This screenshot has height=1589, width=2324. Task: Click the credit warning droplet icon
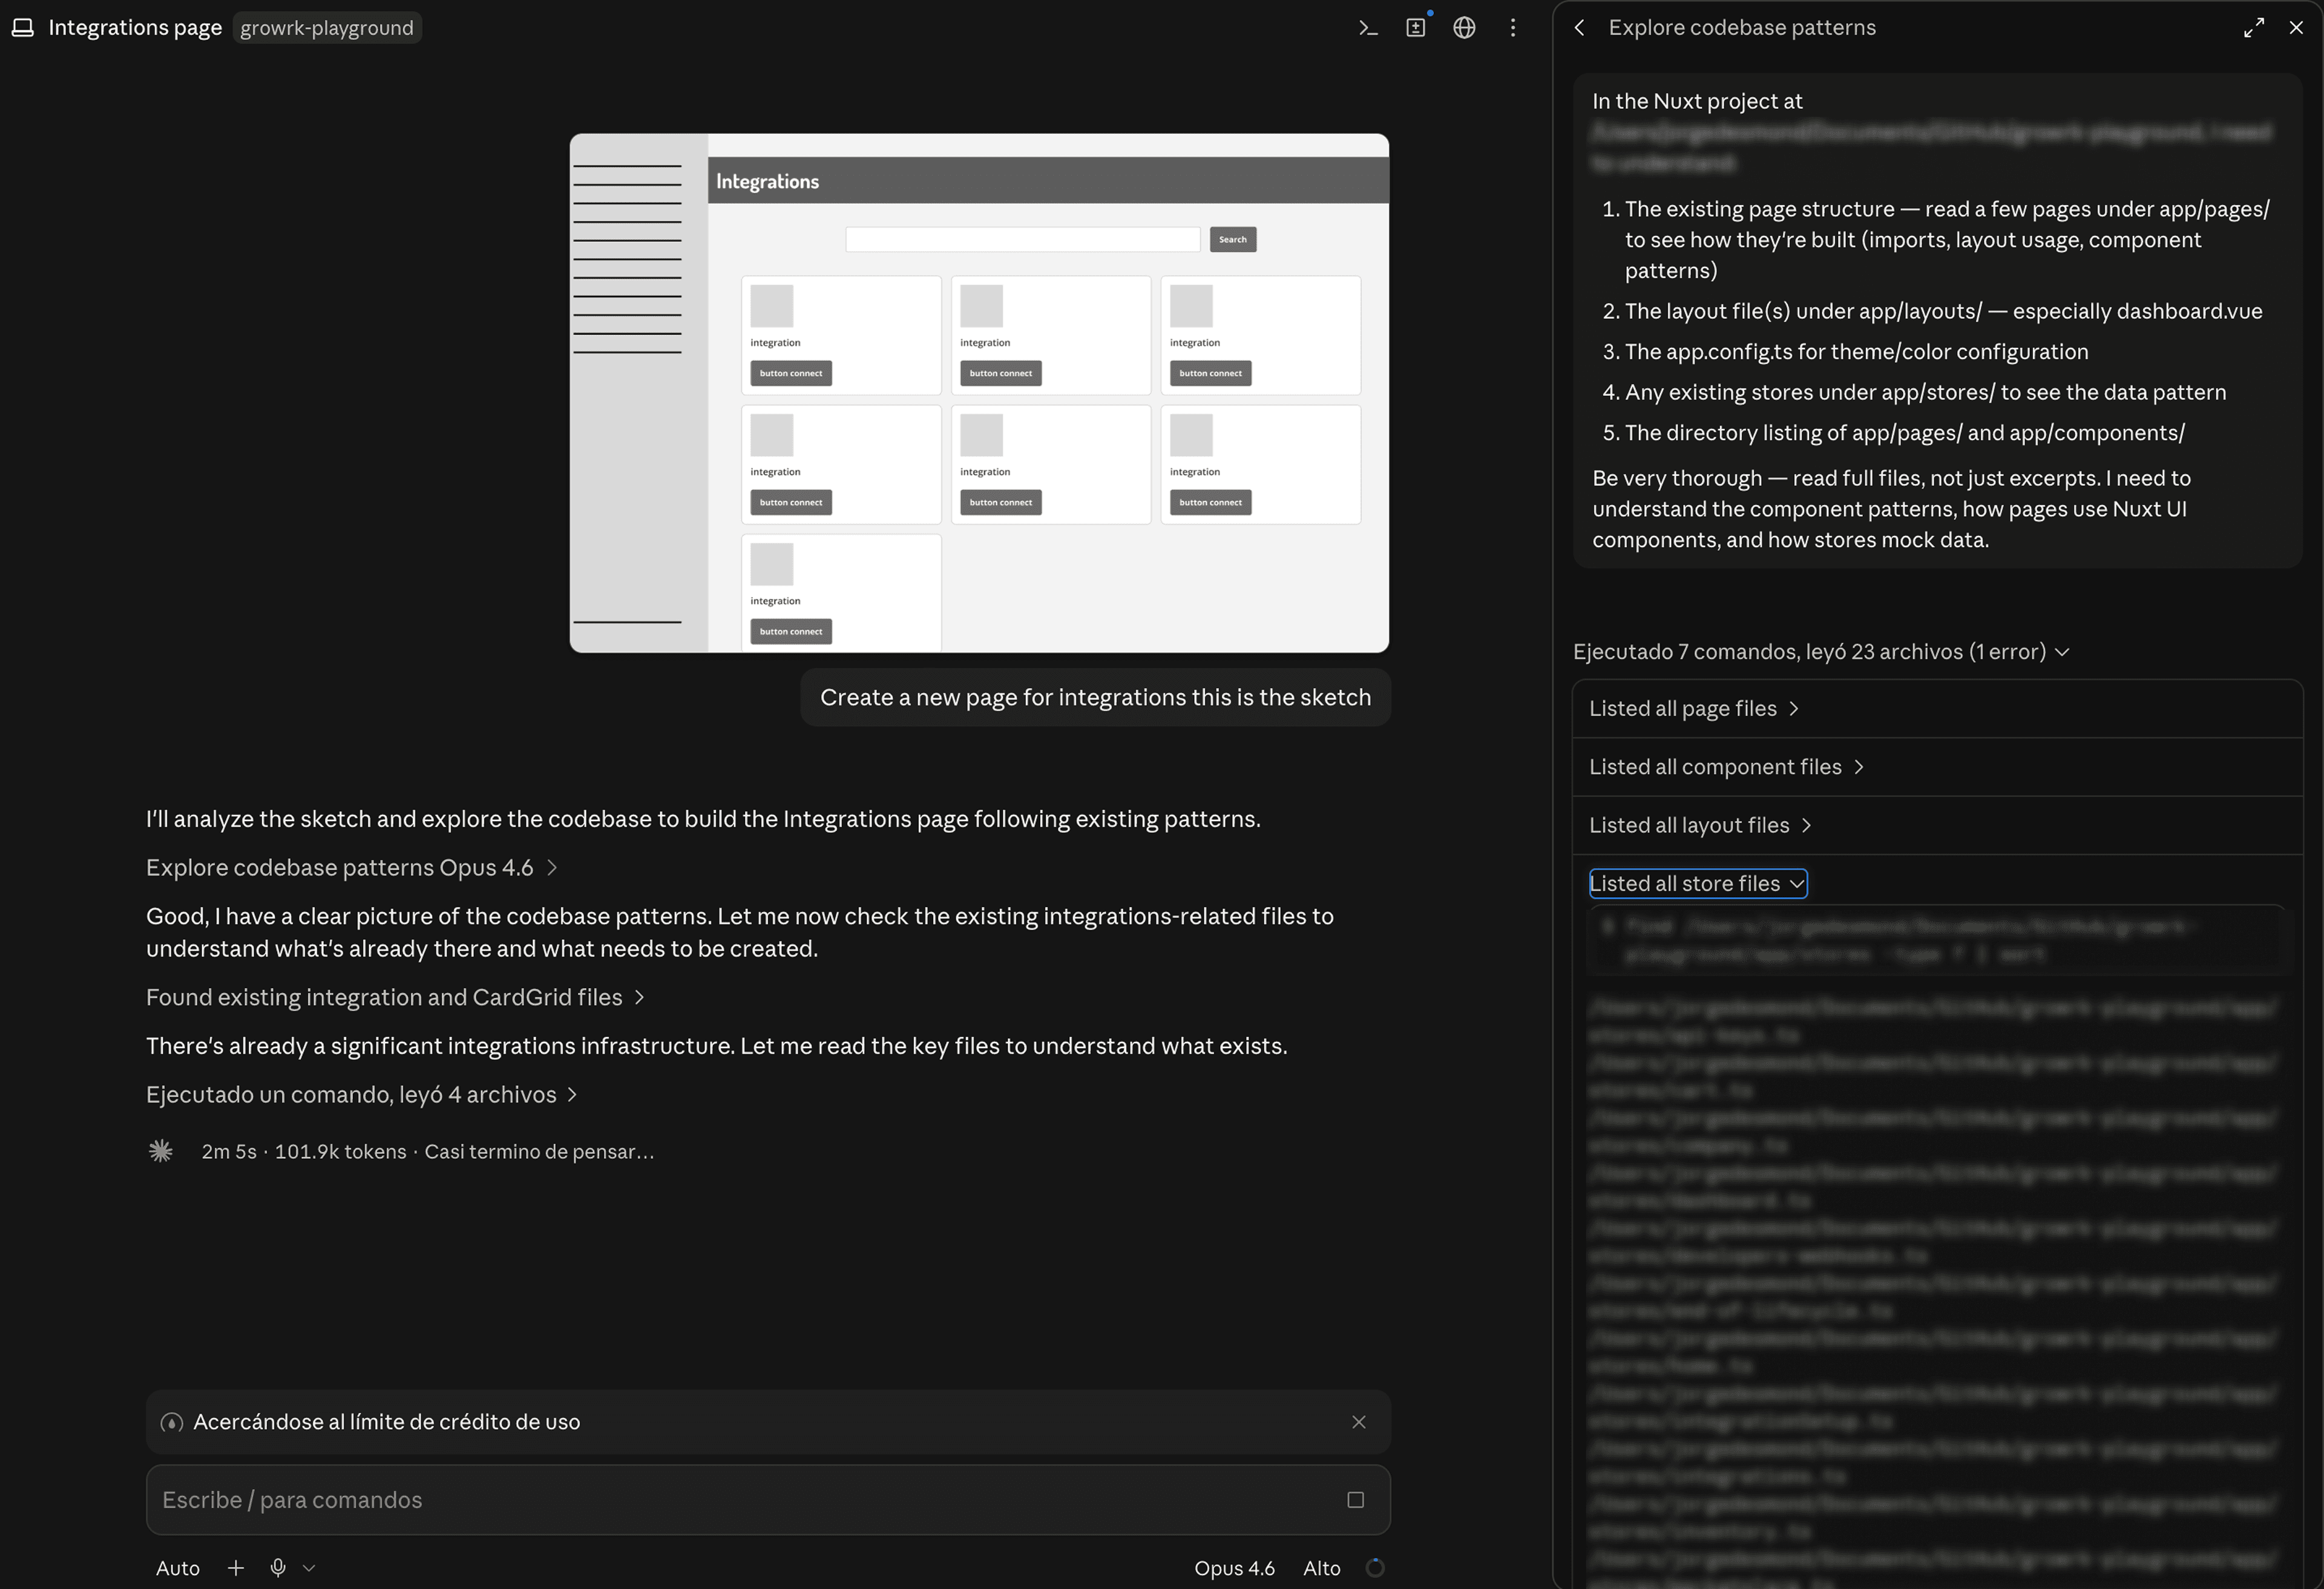172,1421
